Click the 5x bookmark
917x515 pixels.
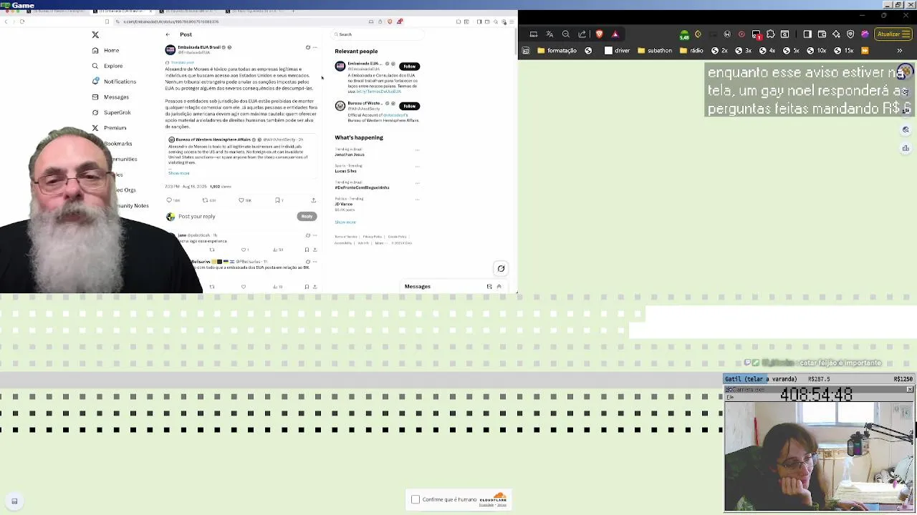pos(790,51)
